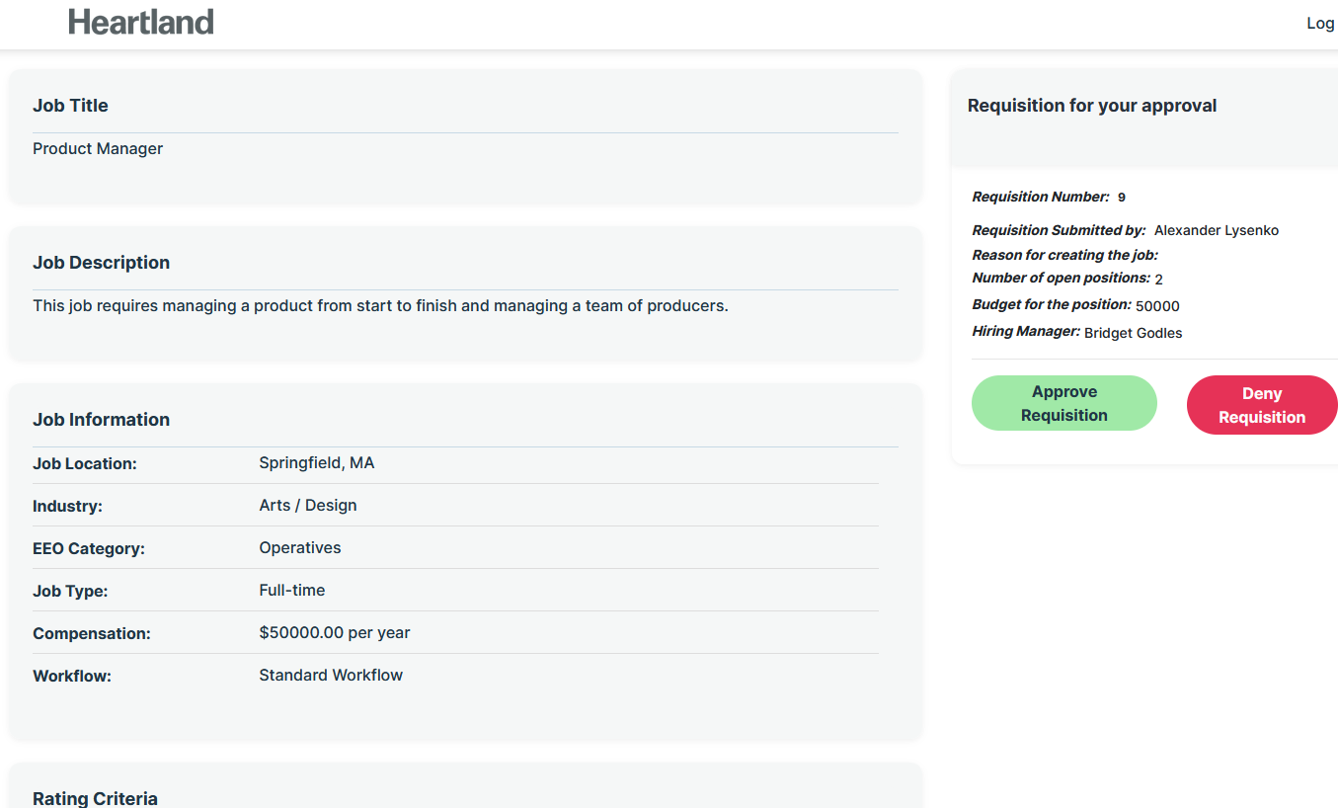1338x808 pixels.
Task: Select the Rating Criteria heading
Action: click(x=95, y=798)
